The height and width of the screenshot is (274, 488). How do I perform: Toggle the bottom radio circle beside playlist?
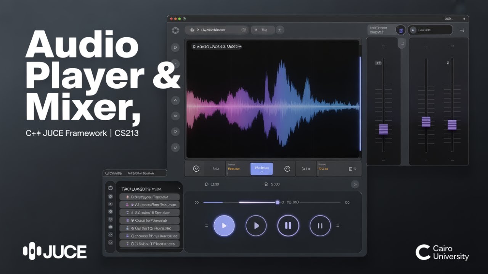click(111, 242)
